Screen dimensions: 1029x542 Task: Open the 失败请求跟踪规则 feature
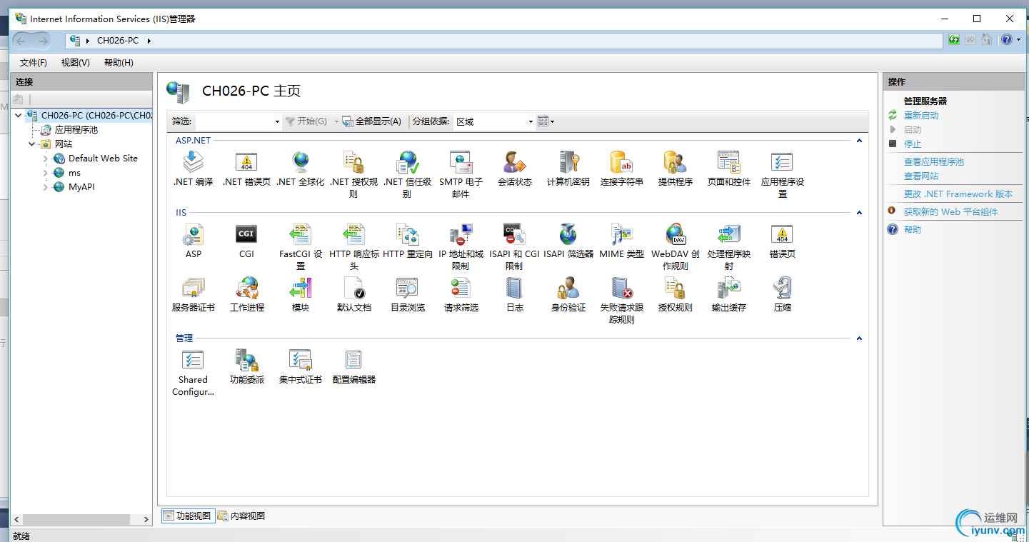click(621, 300)
